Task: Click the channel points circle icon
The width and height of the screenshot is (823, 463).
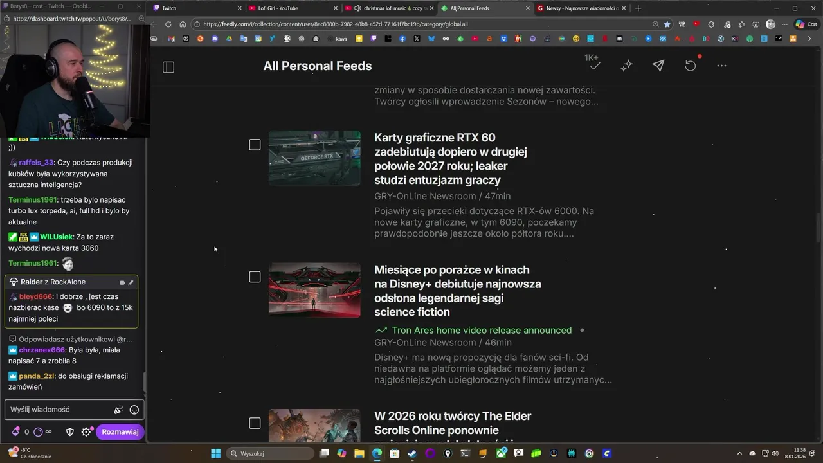Action: point(38,432)
